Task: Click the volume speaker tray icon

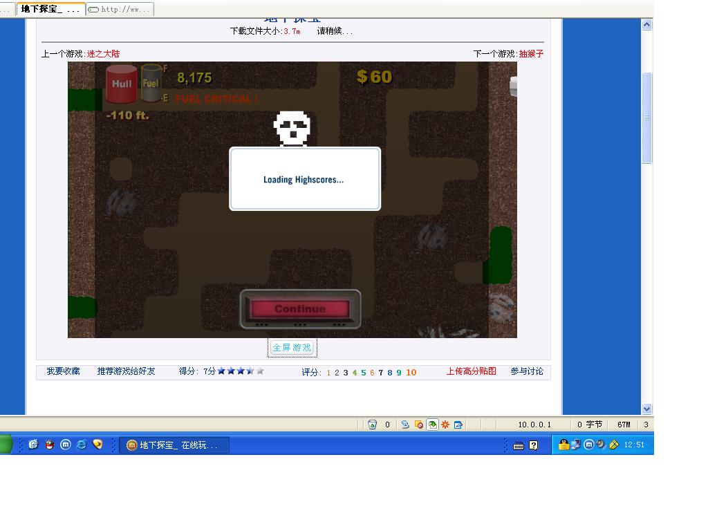Action: (601, 445)
